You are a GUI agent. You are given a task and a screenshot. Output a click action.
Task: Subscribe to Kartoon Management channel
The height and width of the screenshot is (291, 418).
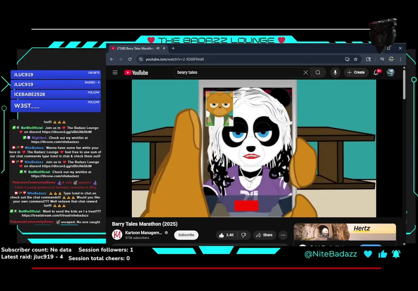186,235
